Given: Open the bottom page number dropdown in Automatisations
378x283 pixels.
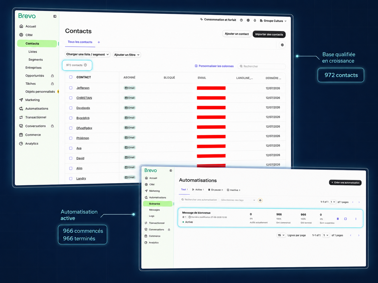Looking at the screenshot, I should click(x=326, y=235).
